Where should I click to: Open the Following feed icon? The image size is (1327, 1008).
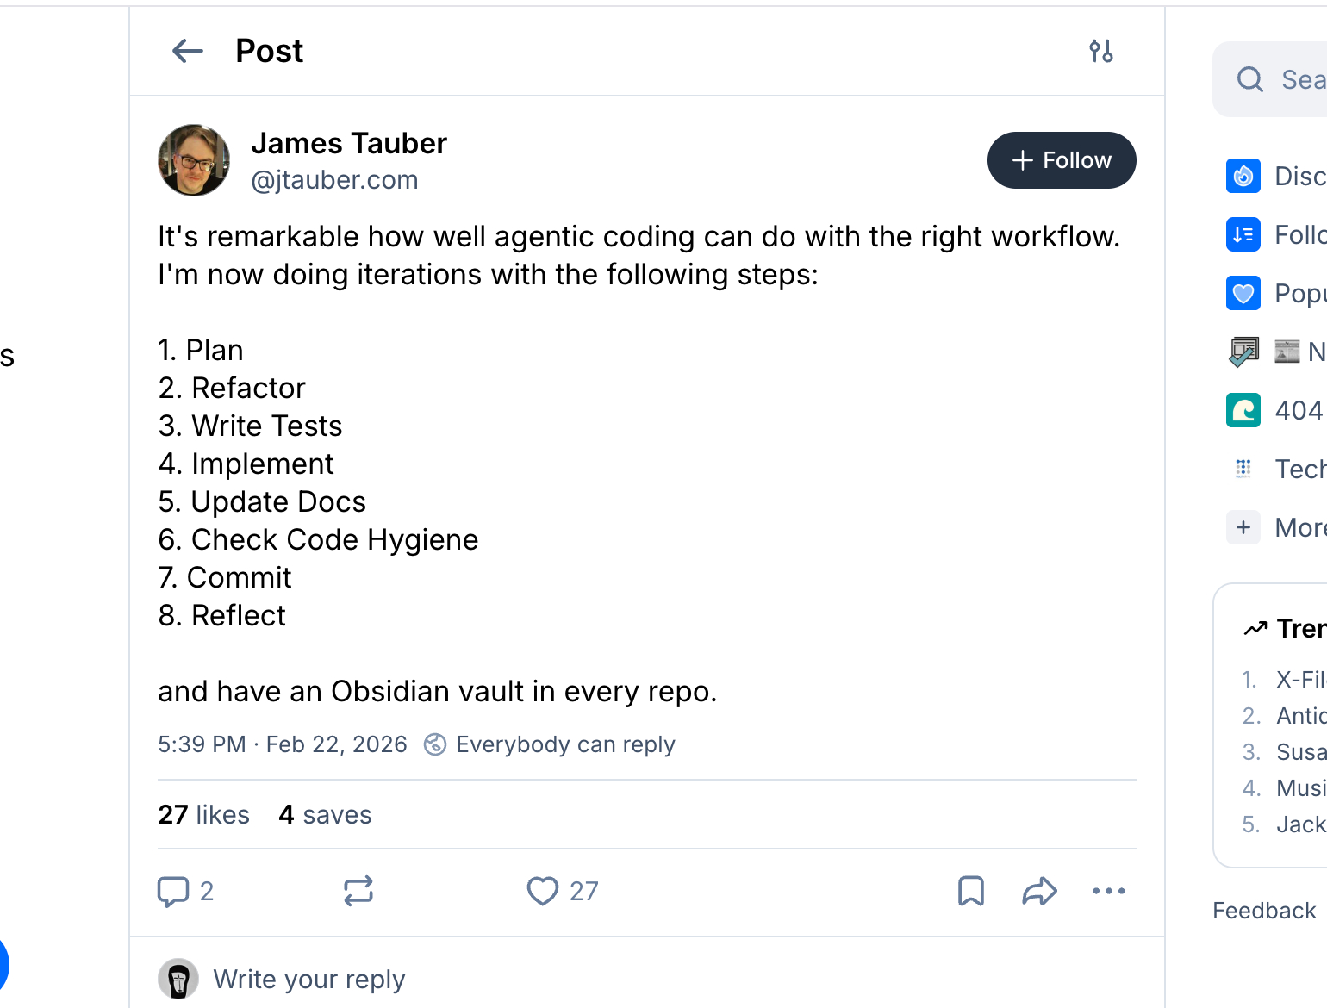pos(1243,234)
